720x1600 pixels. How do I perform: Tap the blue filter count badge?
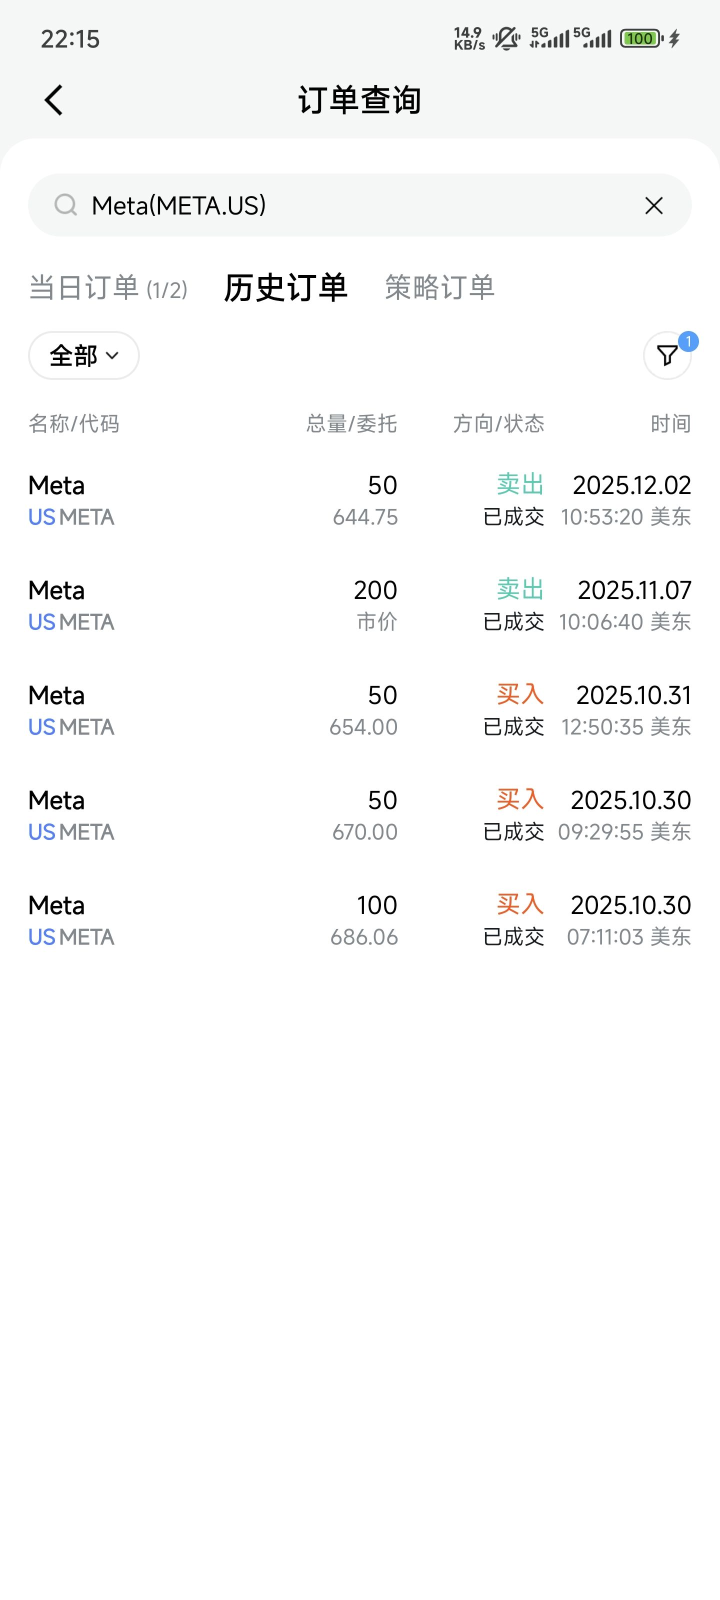click(688, 341)
